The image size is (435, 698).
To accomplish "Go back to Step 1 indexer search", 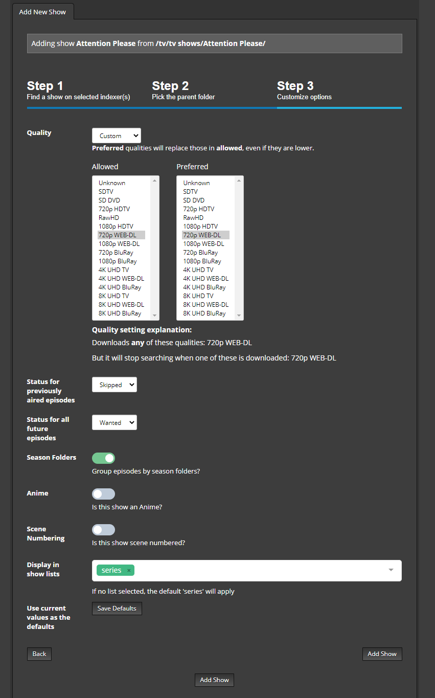I will tap(78, 91).
